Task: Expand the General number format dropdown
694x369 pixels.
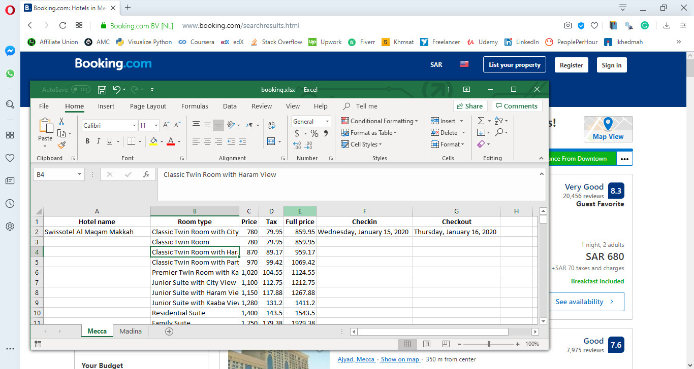Action: [327, 122]
